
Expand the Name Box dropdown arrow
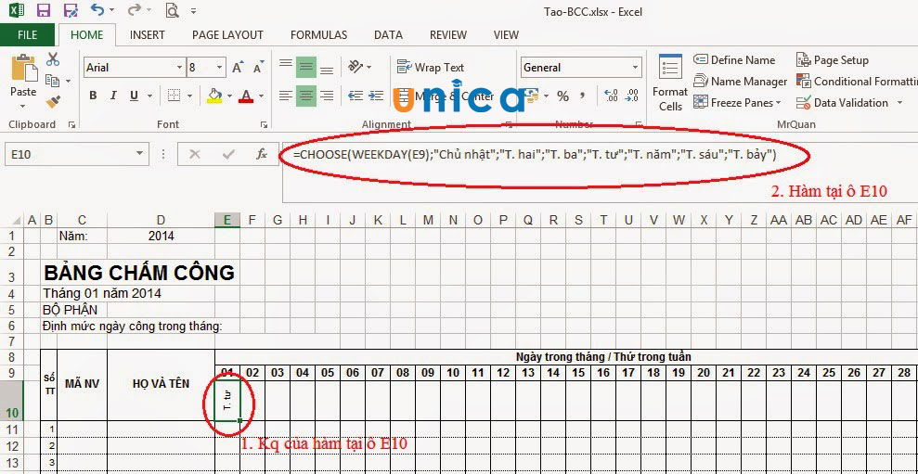click(x=139, y=154)
